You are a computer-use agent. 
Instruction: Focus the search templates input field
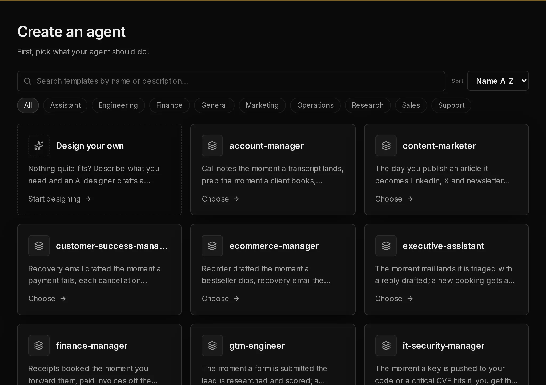click(231, 81)
